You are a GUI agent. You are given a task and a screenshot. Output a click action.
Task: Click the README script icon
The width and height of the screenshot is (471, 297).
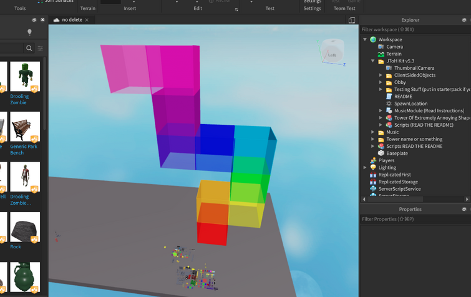coord(389,96)
